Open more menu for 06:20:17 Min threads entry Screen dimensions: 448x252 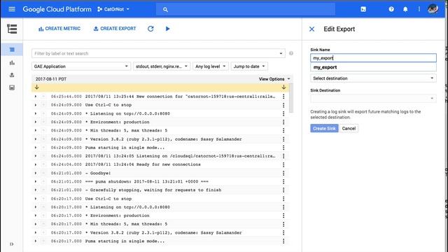(x=283, y=224)
